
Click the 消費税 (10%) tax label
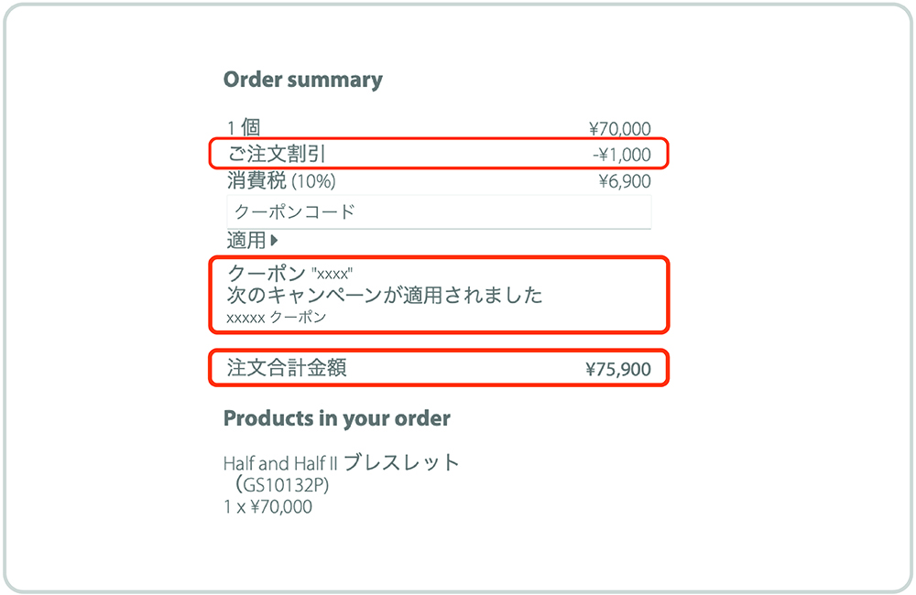click(x=281, y=180)
